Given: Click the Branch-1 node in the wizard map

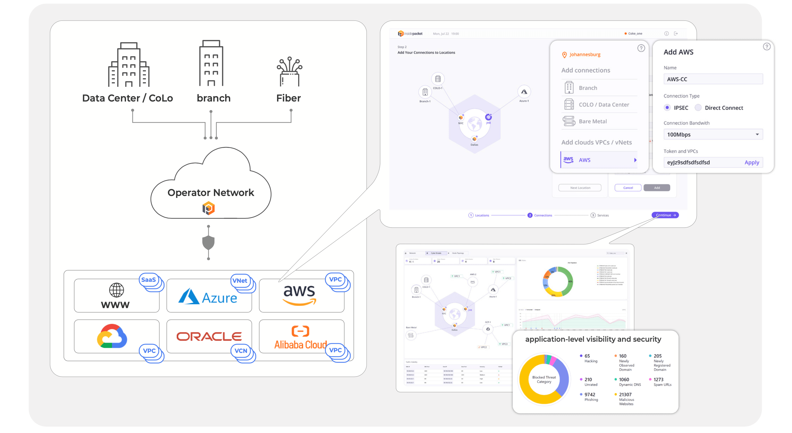Looking at the screenshot, I should [425, 92].
